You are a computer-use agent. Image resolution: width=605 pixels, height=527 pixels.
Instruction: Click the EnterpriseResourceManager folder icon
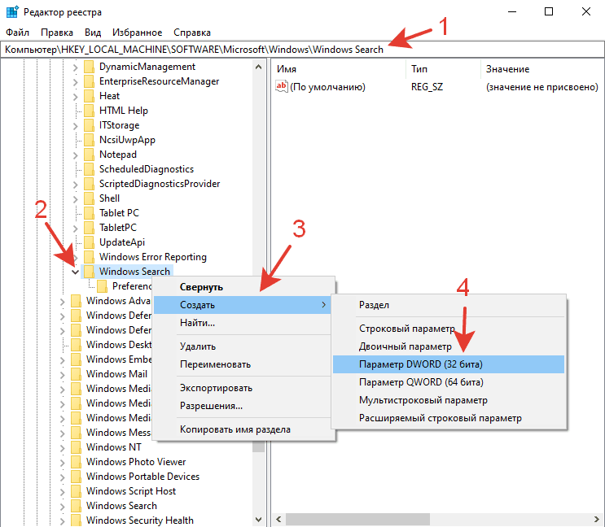coord(89,81)
